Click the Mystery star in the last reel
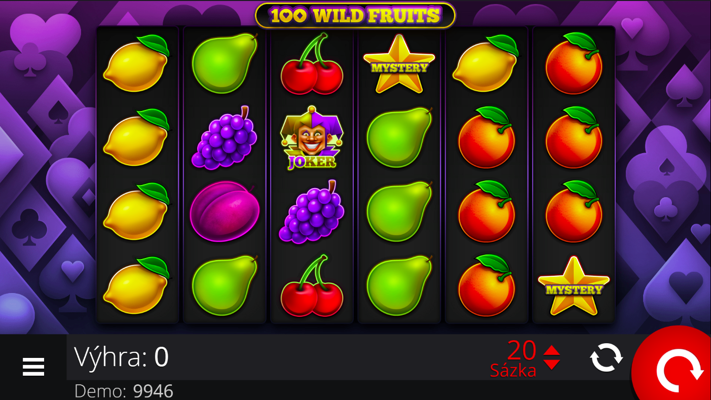The width and height of the screenshot is (711, 400). (574, 286)
